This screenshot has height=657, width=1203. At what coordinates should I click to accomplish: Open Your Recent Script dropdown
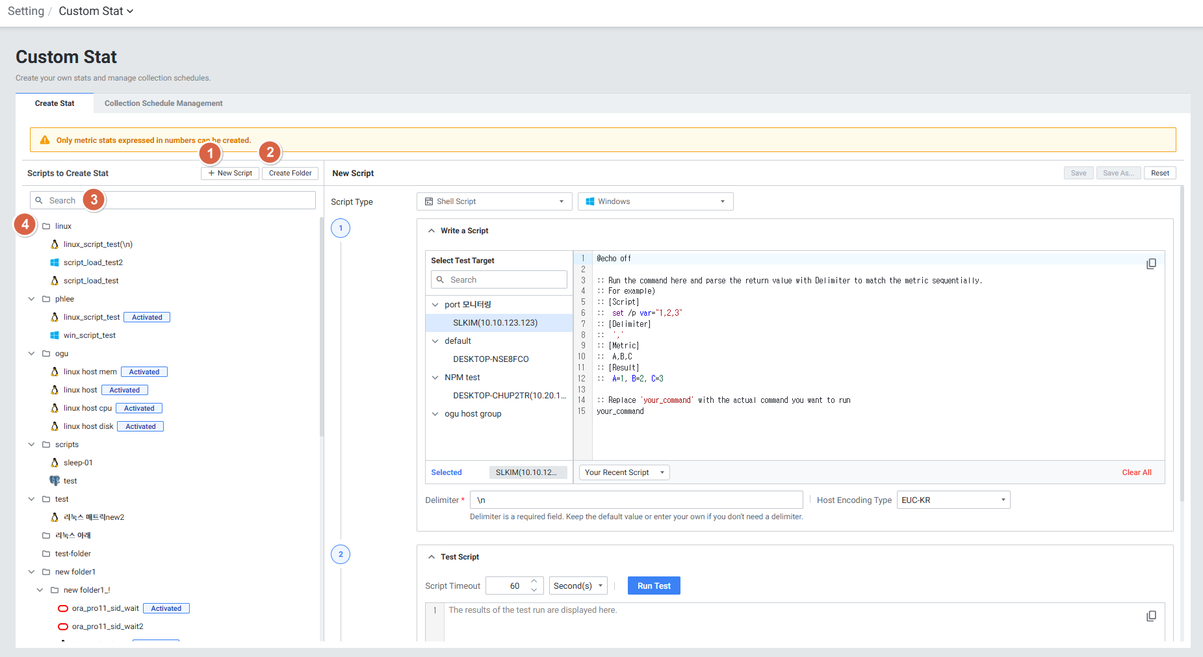(624, 472)
